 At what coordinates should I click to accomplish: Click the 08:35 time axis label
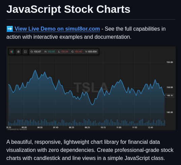tap(71, 127)
